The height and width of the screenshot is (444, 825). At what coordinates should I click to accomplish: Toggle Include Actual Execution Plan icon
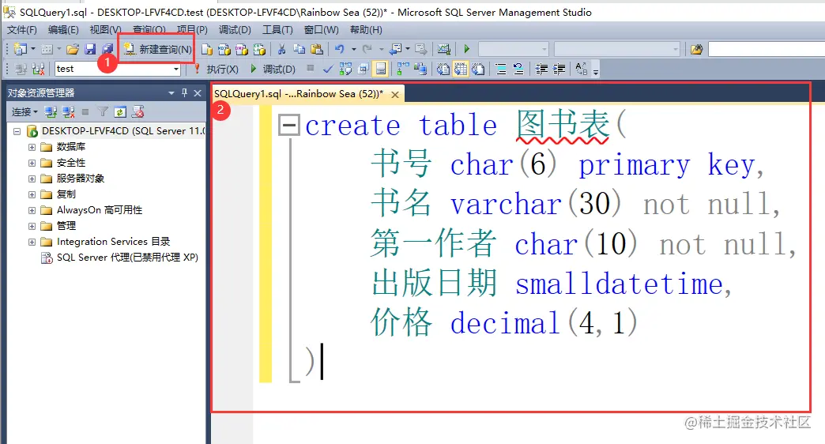pos(403,69)
